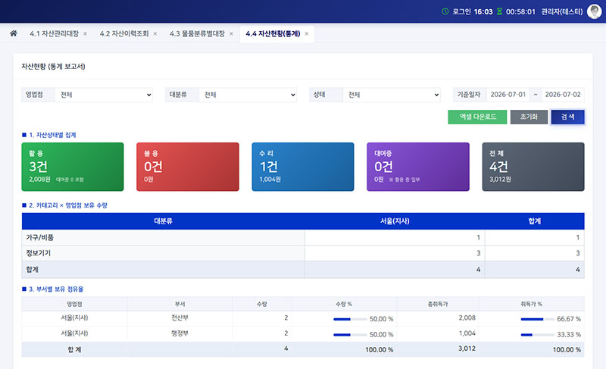Switch to the 4.1 자산관리대장 tab
606x369 pixels.
point(54,34)
